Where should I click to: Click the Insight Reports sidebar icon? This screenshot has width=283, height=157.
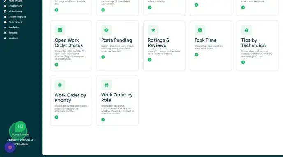tap(5, 17)
